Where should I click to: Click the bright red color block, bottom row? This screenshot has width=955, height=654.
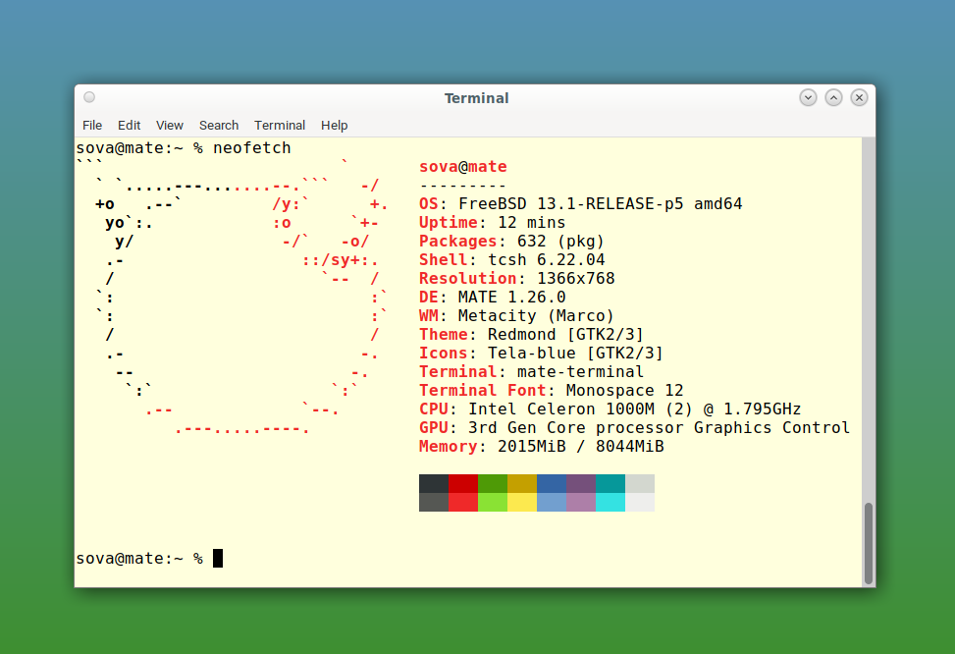click(463, 502)
